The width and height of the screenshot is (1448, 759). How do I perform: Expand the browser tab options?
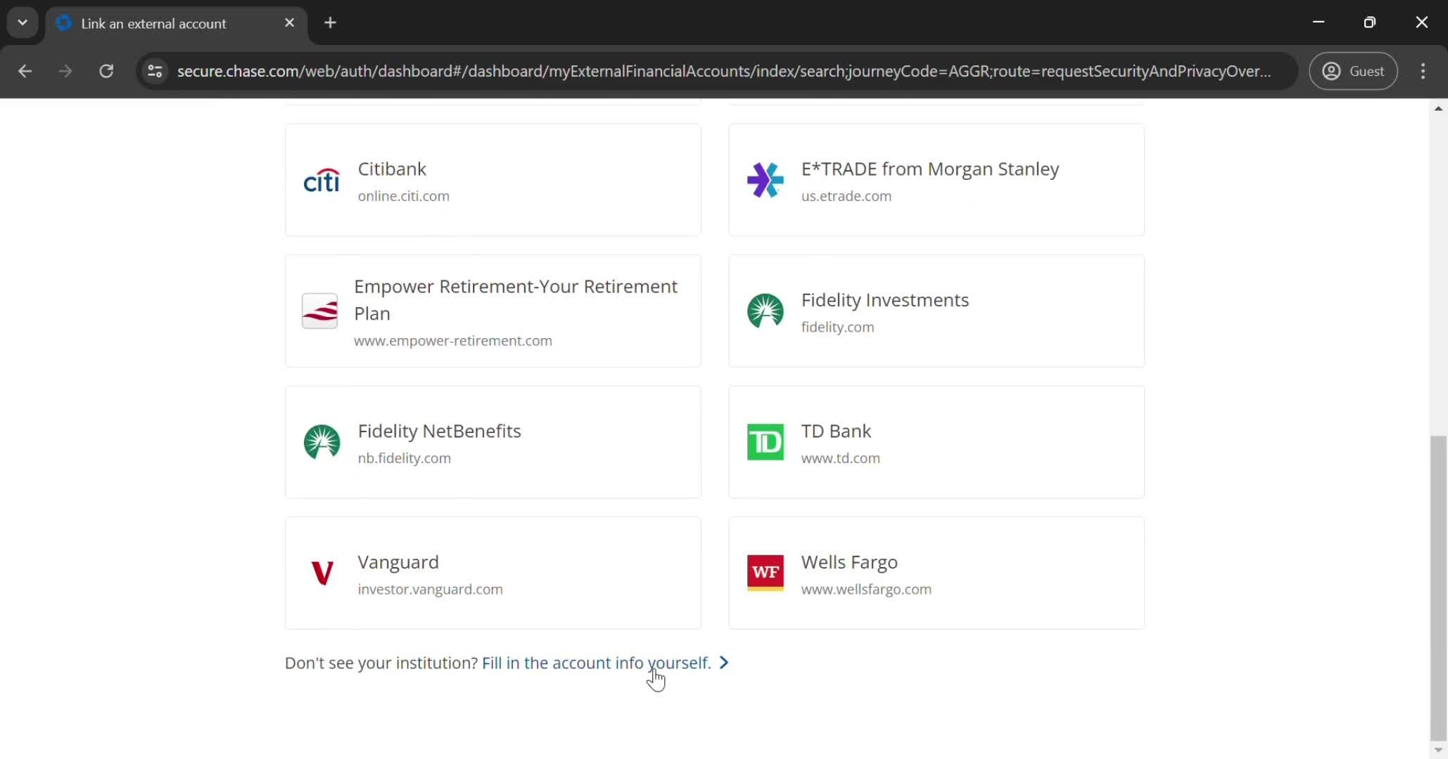[22, 22]
